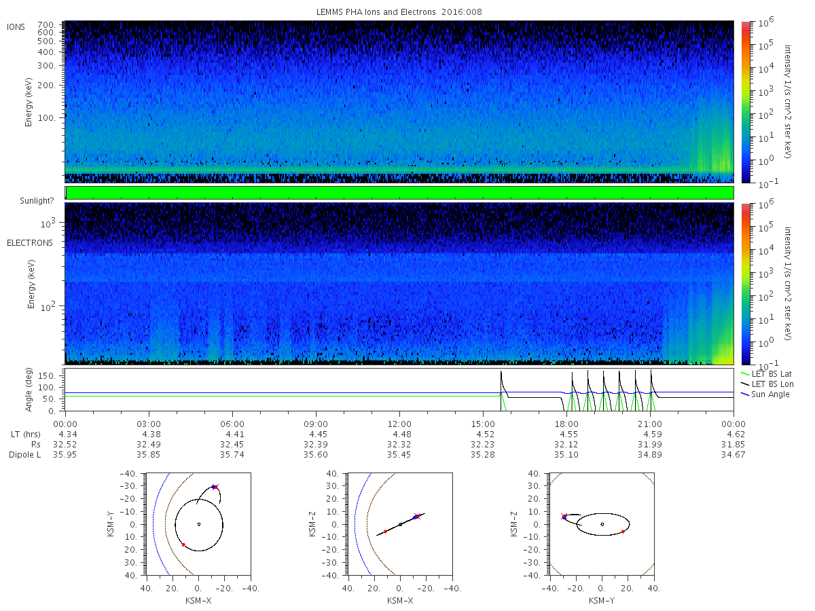Click the Dipole L value 34.67
Screen dimensions: 815x611
point(733,455)
